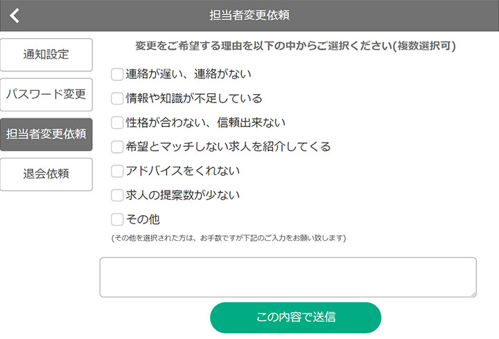Tick the アドバイスをくれない checkbox
This screenshot has height=339, width=499.
click(x=117, y=171)
